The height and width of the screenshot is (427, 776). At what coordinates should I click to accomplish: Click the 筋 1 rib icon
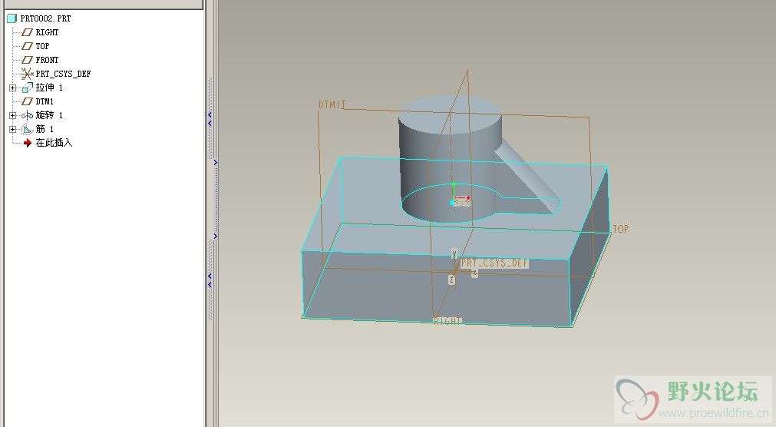[x=27, y=129]
